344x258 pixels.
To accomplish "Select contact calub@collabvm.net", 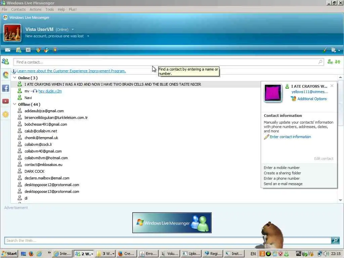I will pos(41,131).
